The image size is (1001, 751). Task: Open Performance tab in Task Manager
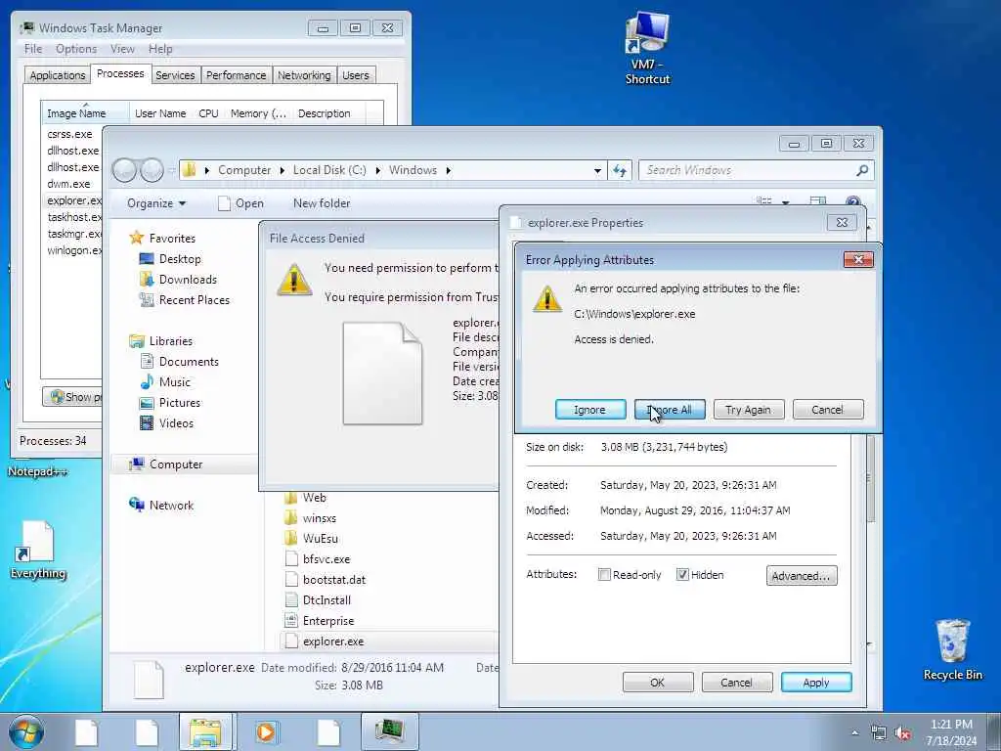click(x=237, y=75)
